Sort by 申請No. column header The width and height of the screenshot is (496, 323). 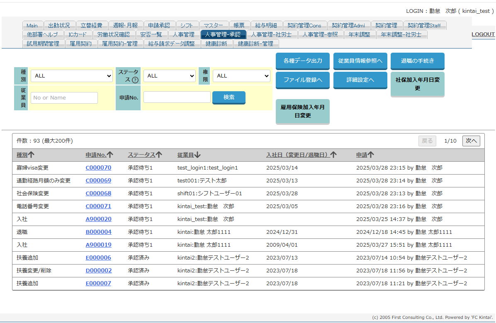pyautogui.click(x=99, y=155)
